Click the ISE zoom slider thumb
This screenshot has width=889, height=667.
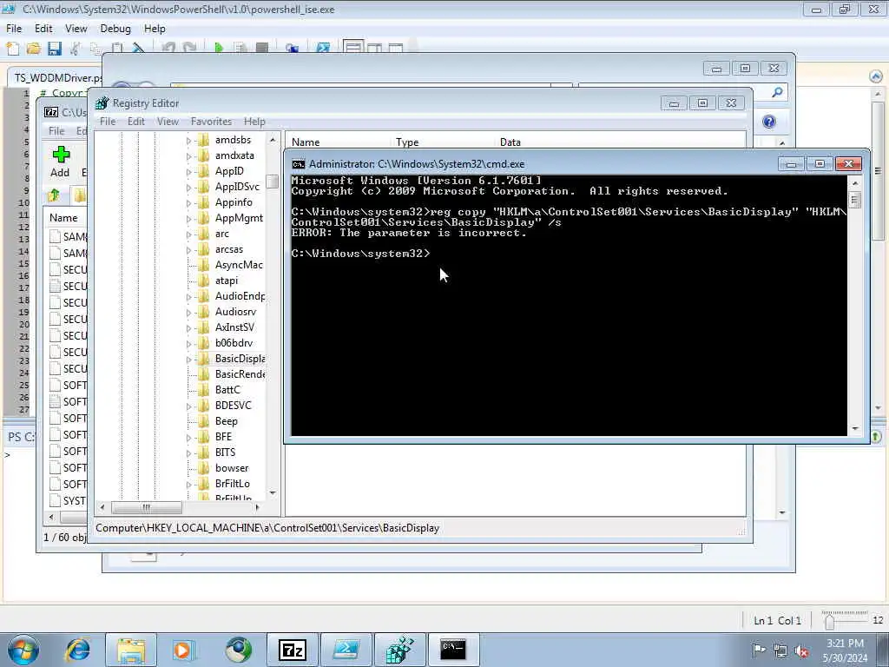pyautogui.click(x=829, y=622)
